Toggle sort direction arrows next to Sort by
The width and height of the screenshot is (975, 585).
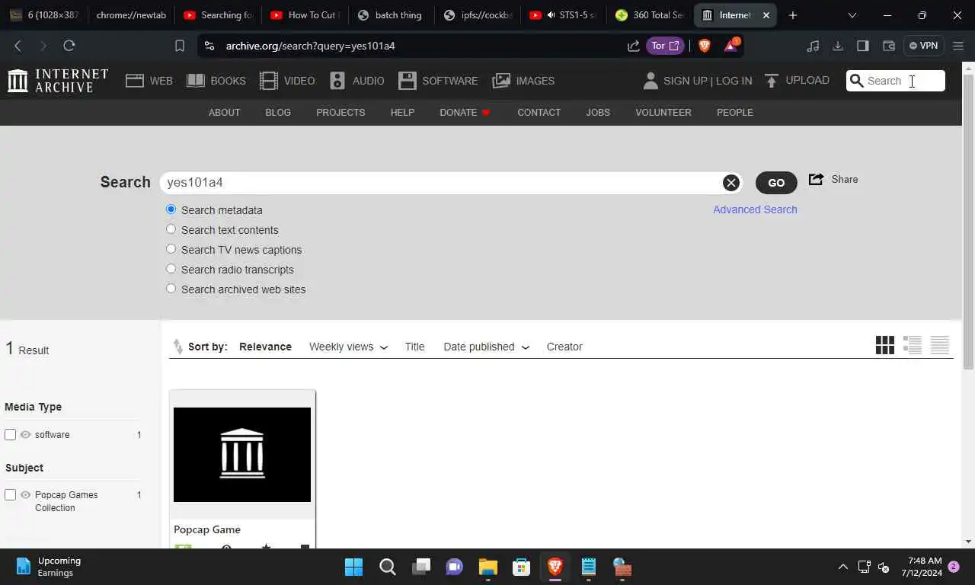point(177,347)
